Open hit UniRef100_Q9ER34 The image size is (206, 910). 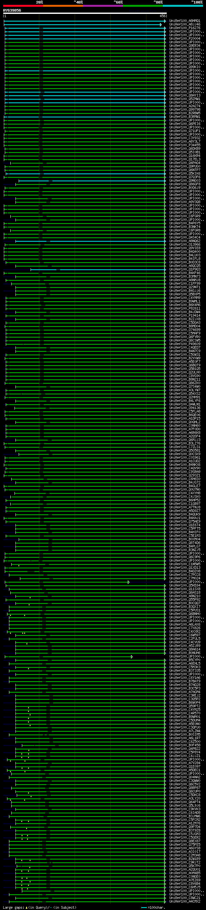tap(184, 46)
